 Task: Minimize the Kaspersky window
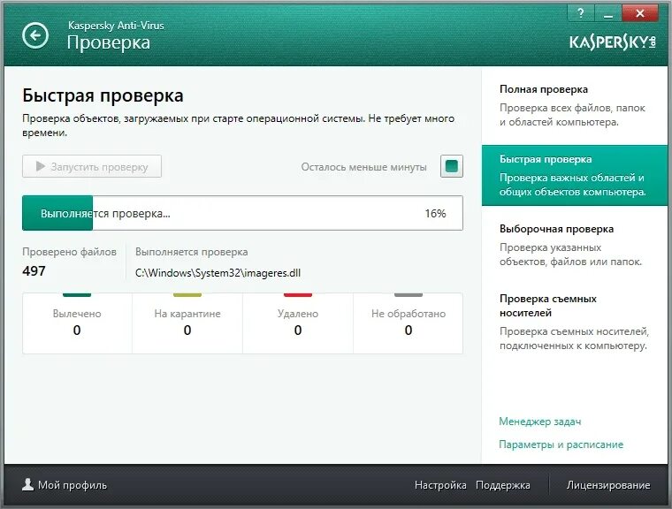(x=607, y=13)
